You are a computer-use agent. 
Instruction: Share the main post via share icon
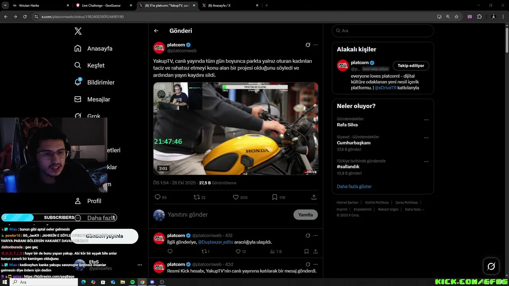coord(314,197)
